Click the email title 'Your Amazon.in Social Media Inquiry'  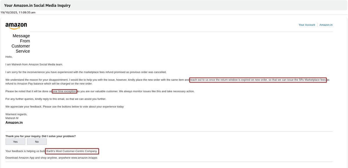37,6
